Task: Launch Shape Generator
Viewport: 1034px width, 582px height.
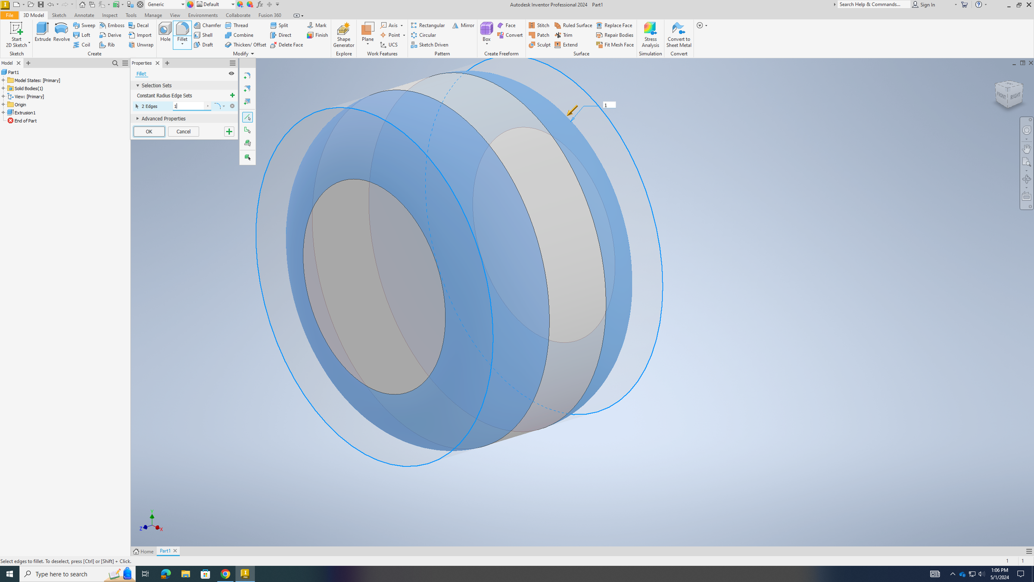Action: 343,34
